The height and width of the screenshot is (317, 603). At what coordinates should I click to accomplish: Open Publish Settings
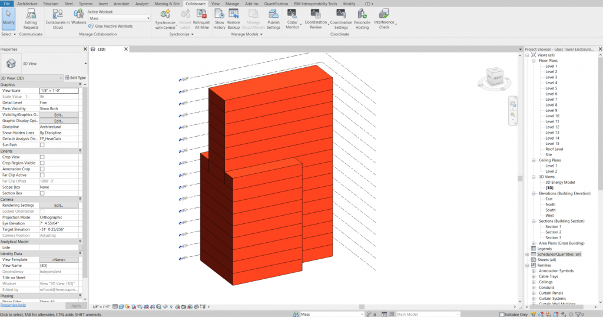point(273,19)
